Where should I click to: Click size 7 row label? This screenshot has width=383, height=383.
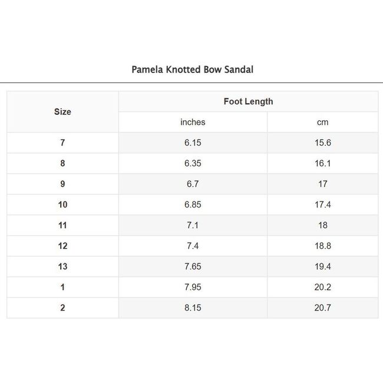coord(62,143)
